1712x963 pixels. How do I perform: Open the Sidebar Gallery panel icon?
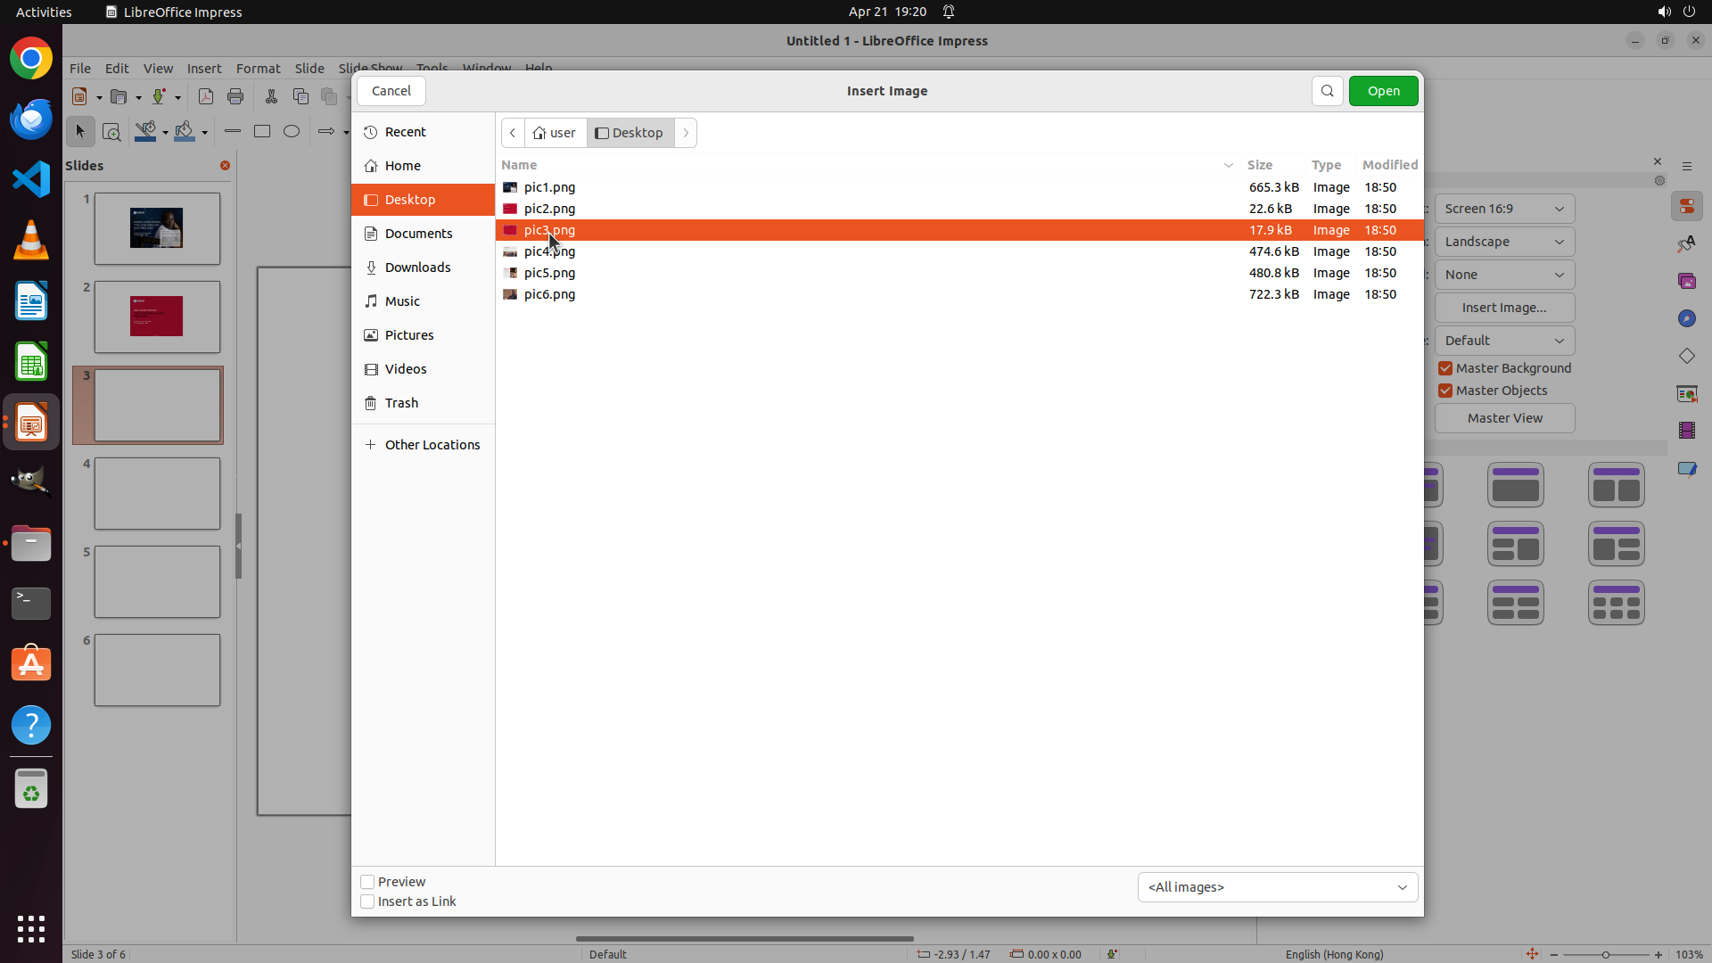point(1686,281)
